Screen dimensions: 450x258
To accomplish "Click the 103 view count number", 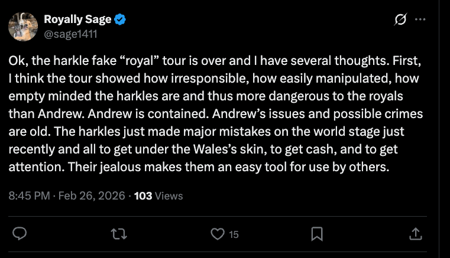I will (143, 196).
